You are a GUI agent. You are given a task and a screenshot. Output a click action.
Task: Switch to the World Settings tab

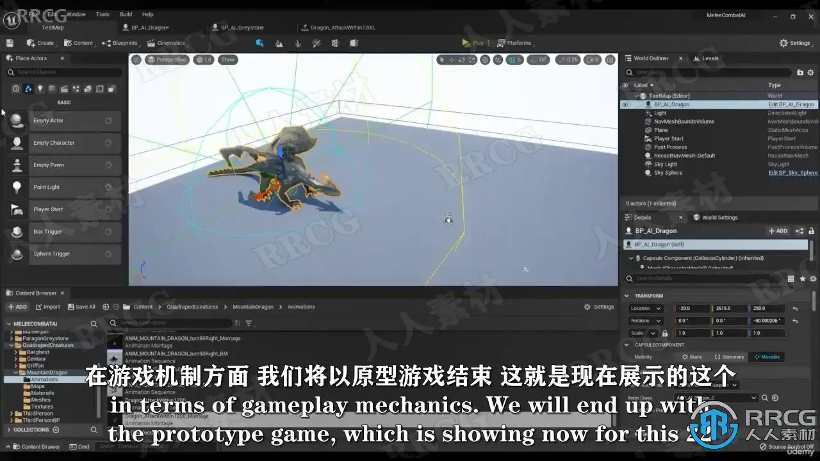coord(716,218)
